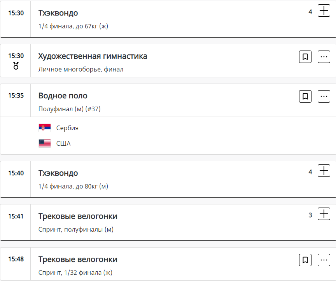Bookmark the 15:48 Трековые велогонки event
Viewport: 336px width, 281px height.
[x=305, y=260]
